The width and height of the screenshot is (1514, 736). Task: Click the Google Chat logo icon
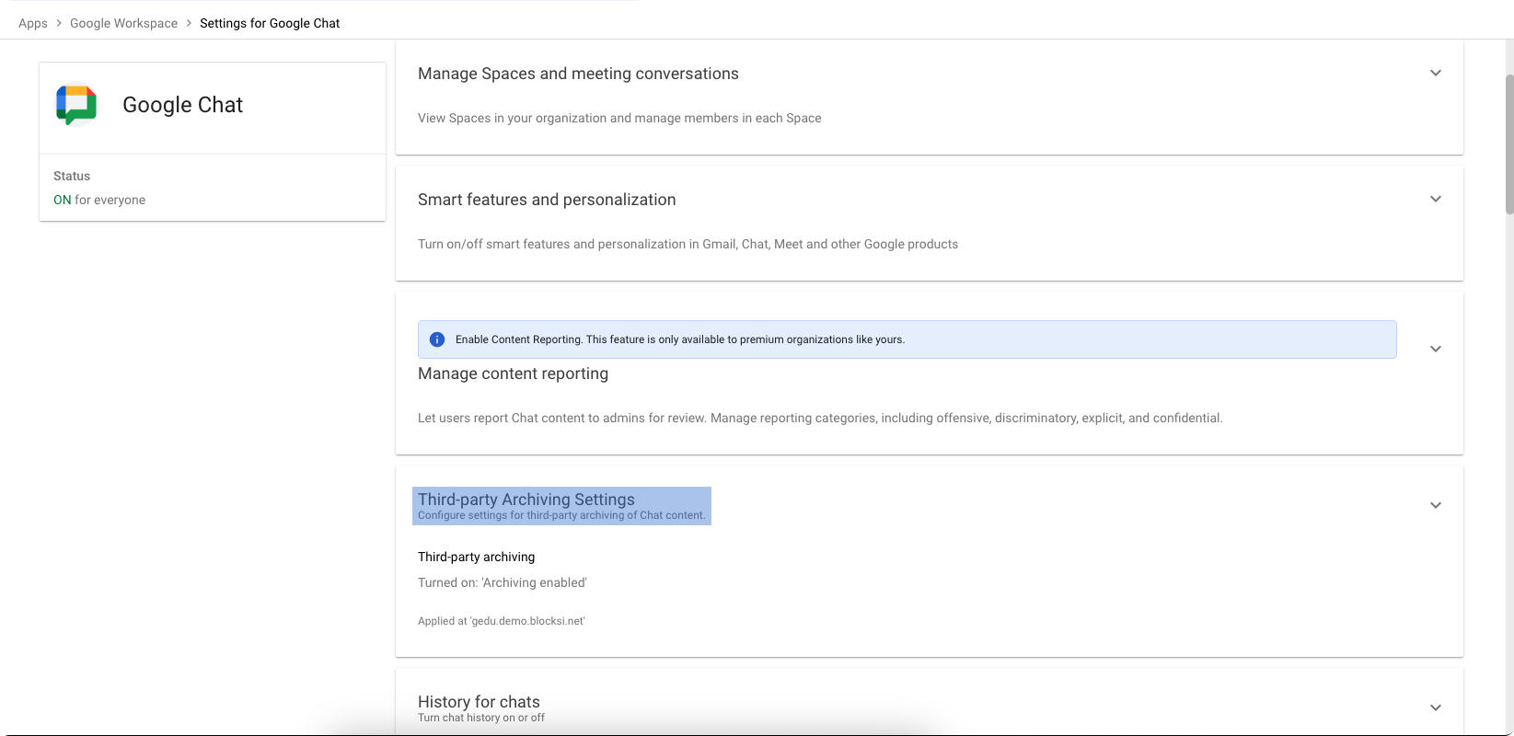click(76, 105)
